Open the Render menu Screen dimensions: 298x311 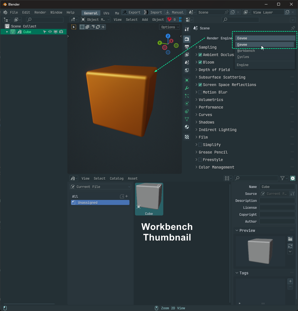click(40, 12)
